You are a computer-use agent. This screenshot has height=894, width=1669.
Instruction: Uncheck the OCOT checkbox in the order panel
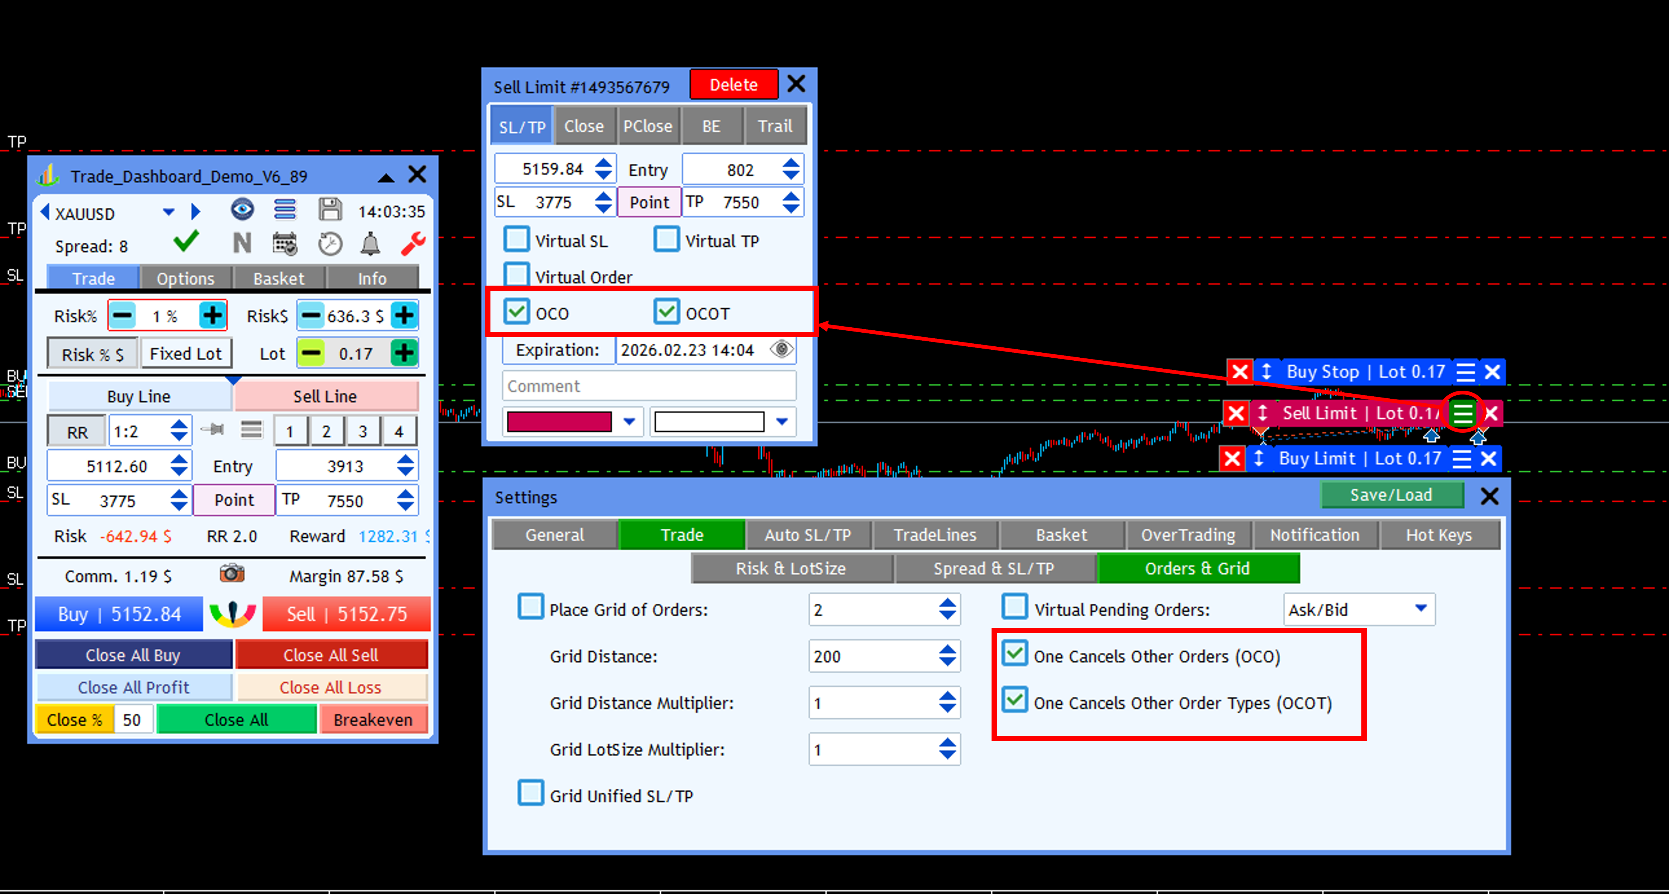tap(666, 312)
